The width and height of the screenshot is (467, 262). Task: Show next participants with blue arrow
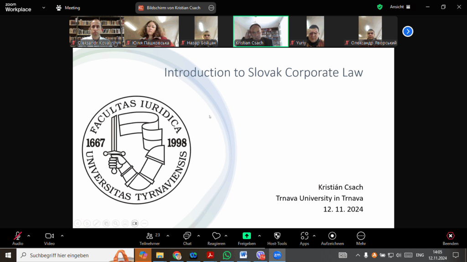point(408,31)
